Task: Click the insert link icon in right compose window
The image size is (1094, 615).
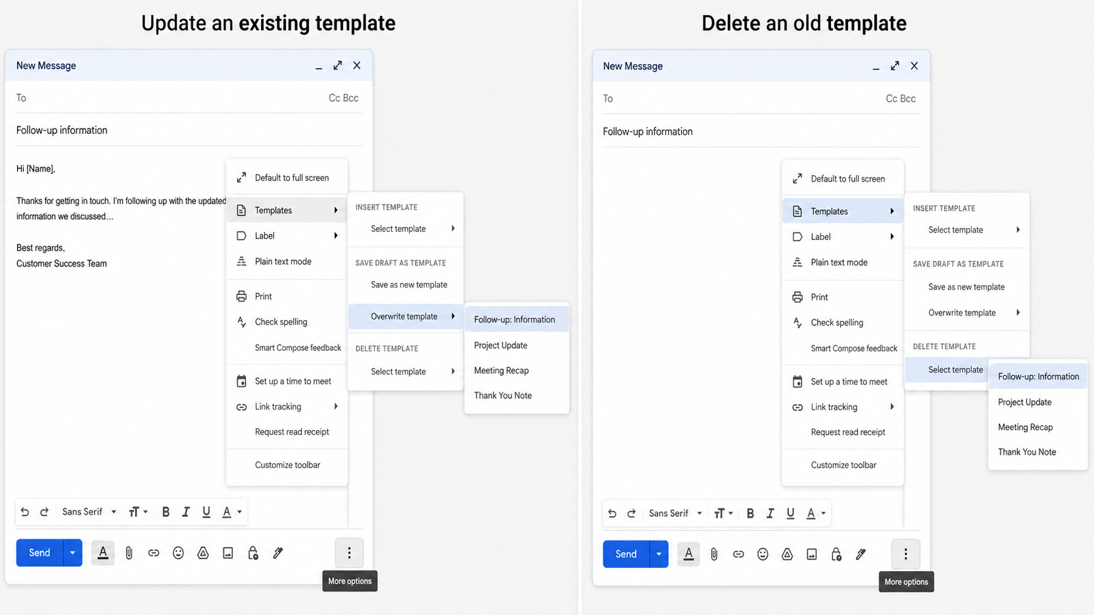Action: 738,554
